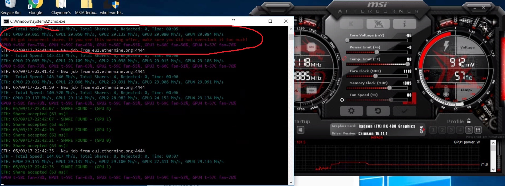505x186 pixels.
Task: Click the Core Clock value 1118
Action: pos(408,71)
